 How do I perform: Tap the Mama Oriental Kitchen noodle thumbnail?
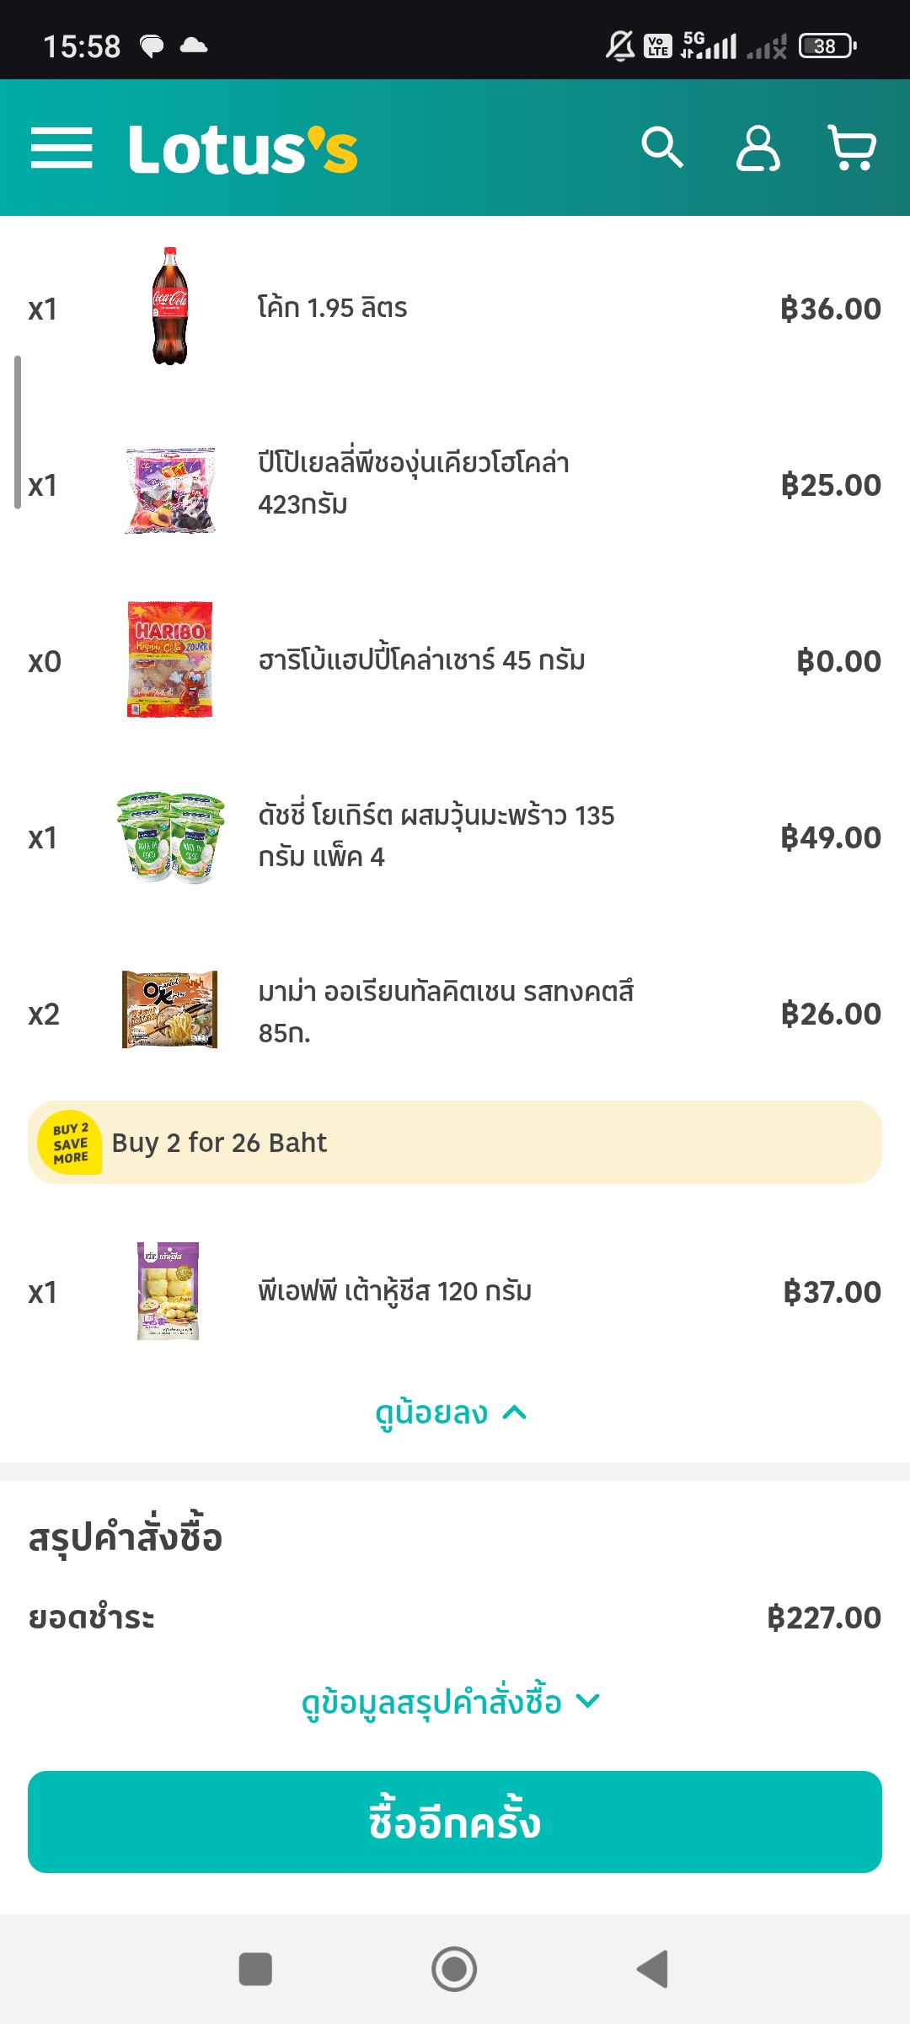(170, 1009)
